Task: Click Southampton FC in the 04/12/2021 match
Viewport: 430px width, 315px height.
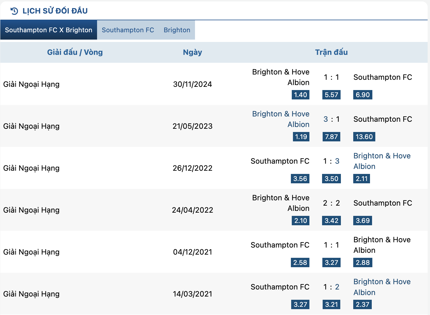Action: point(280,245)
